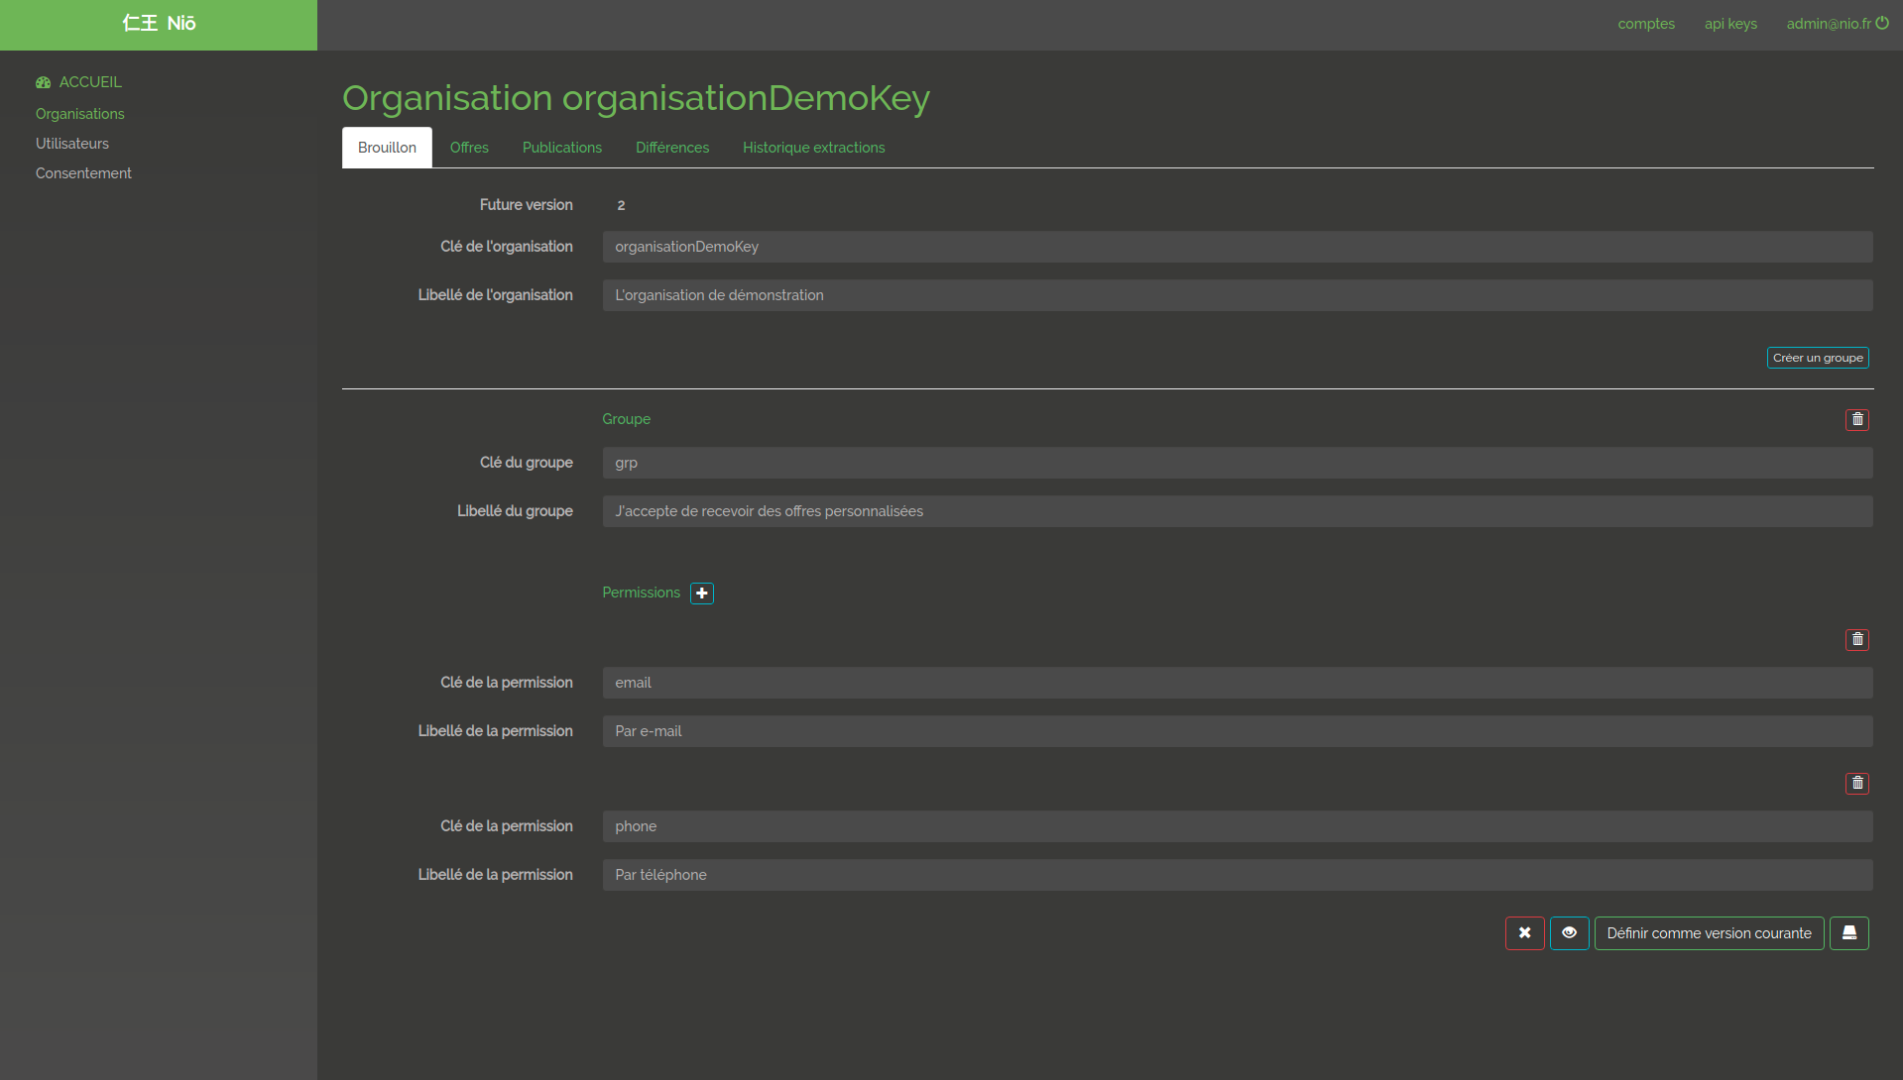1903x1080 pixels.
Task: Delete the 'grp' group with trash icon
Action: [x=1856, y=420]
